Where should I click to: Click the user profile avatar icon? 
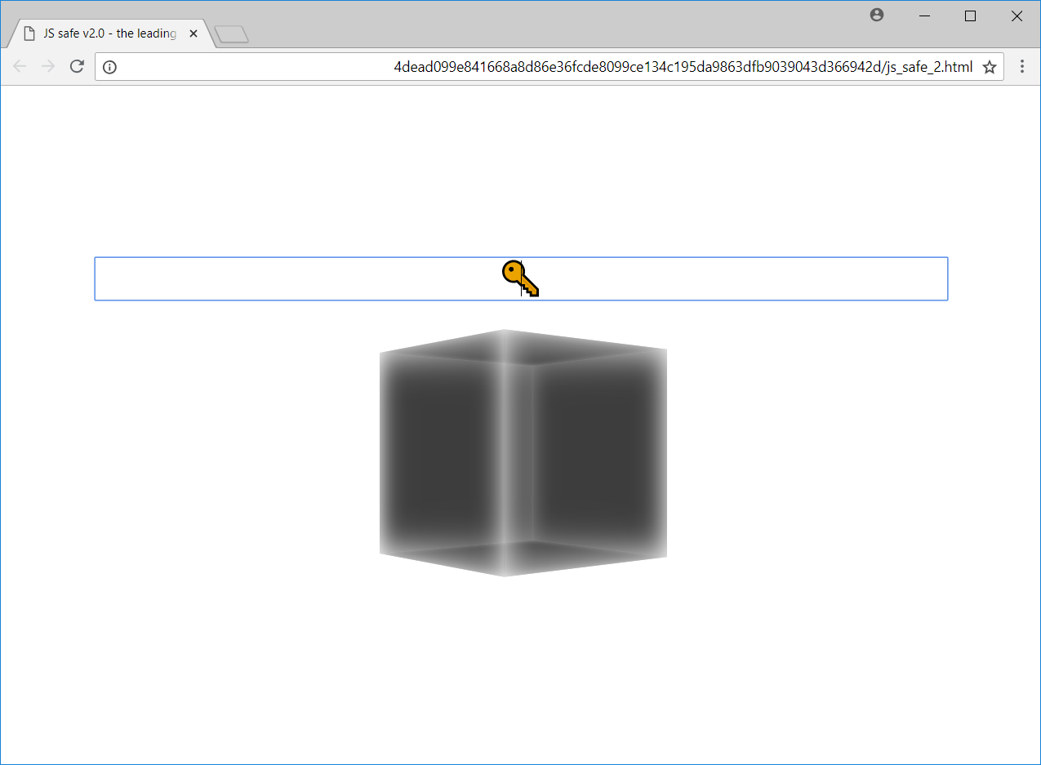click(876, 15)
